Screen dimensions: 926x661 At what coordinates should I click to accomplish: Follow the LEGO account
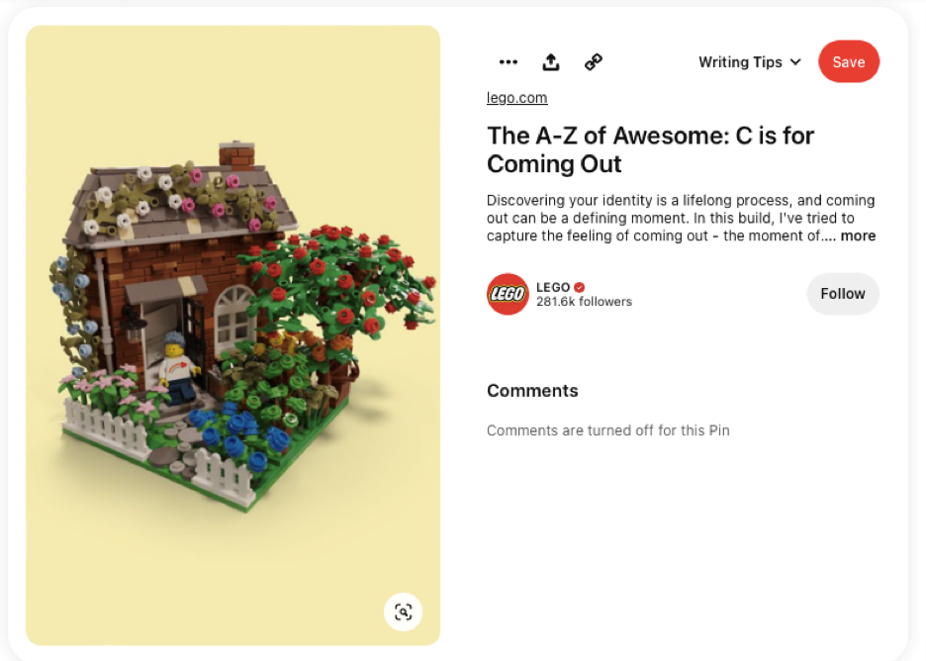(843, 294)
